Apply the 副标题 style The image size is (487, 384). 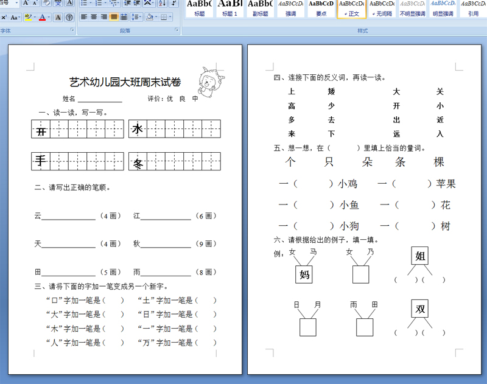coord(260,9)
